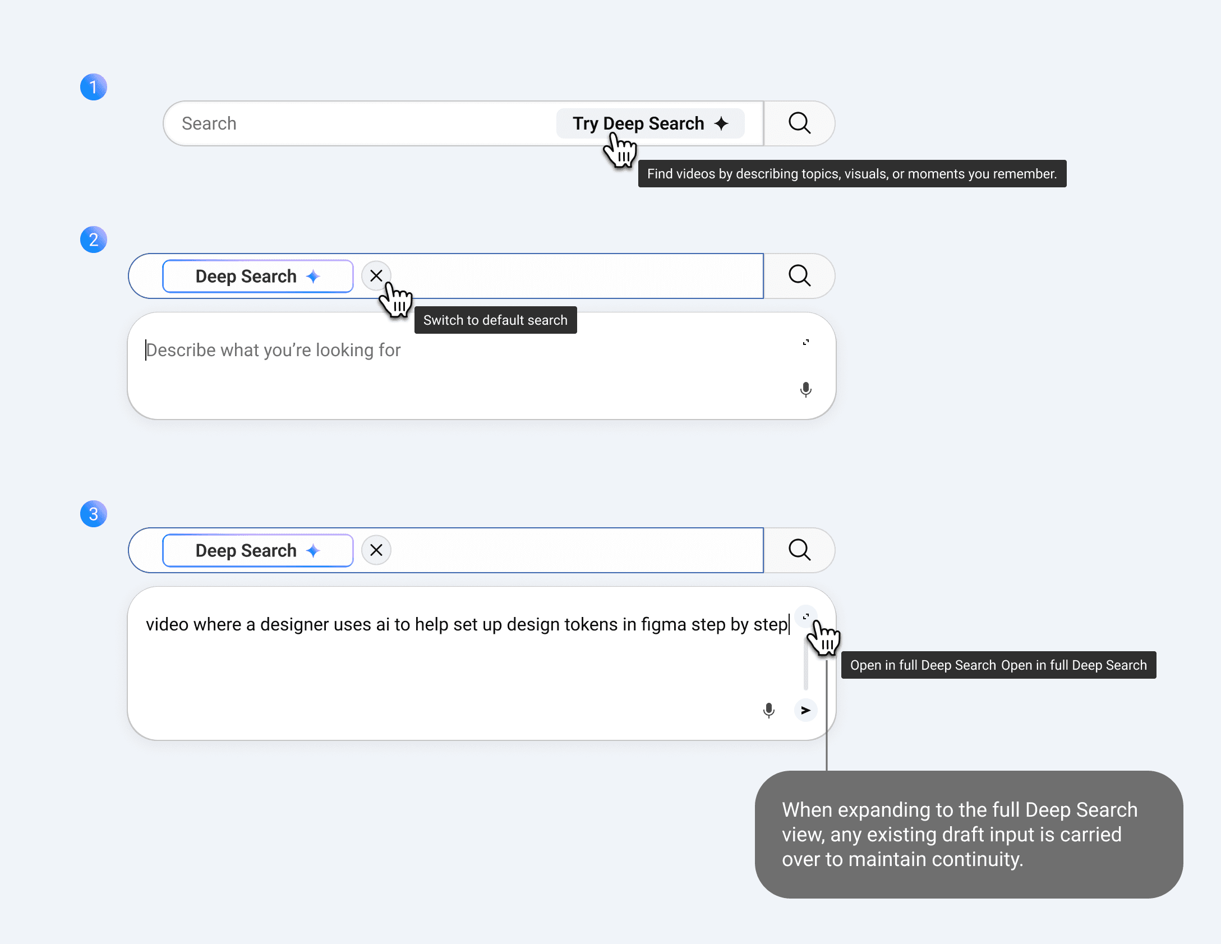Click the step 2 numbered badge
Viewport: 1221px width, 944px height.
94,240
